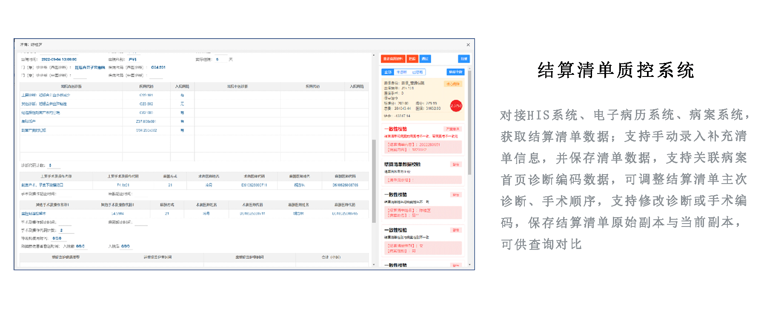
Task: Click the blue button right of the filter tabs
Action: [x=455, y=72]
